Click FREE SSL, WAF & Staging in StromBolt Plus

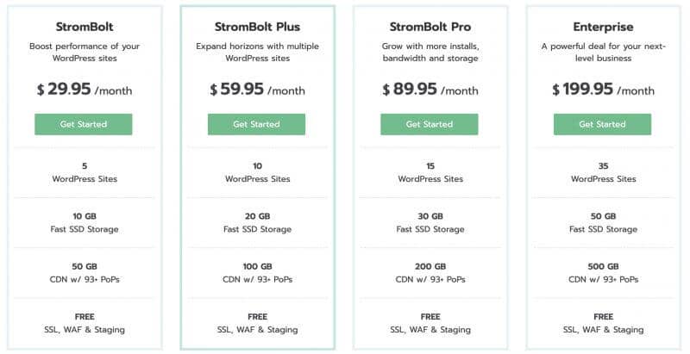pos(257,323)
